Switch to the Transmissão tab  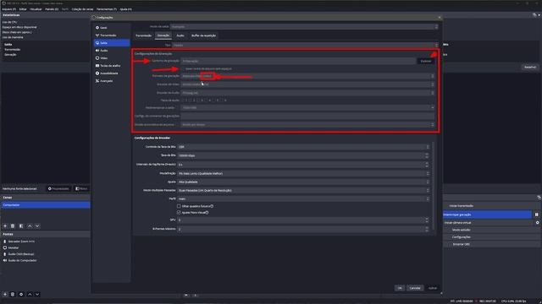[143, 35]
